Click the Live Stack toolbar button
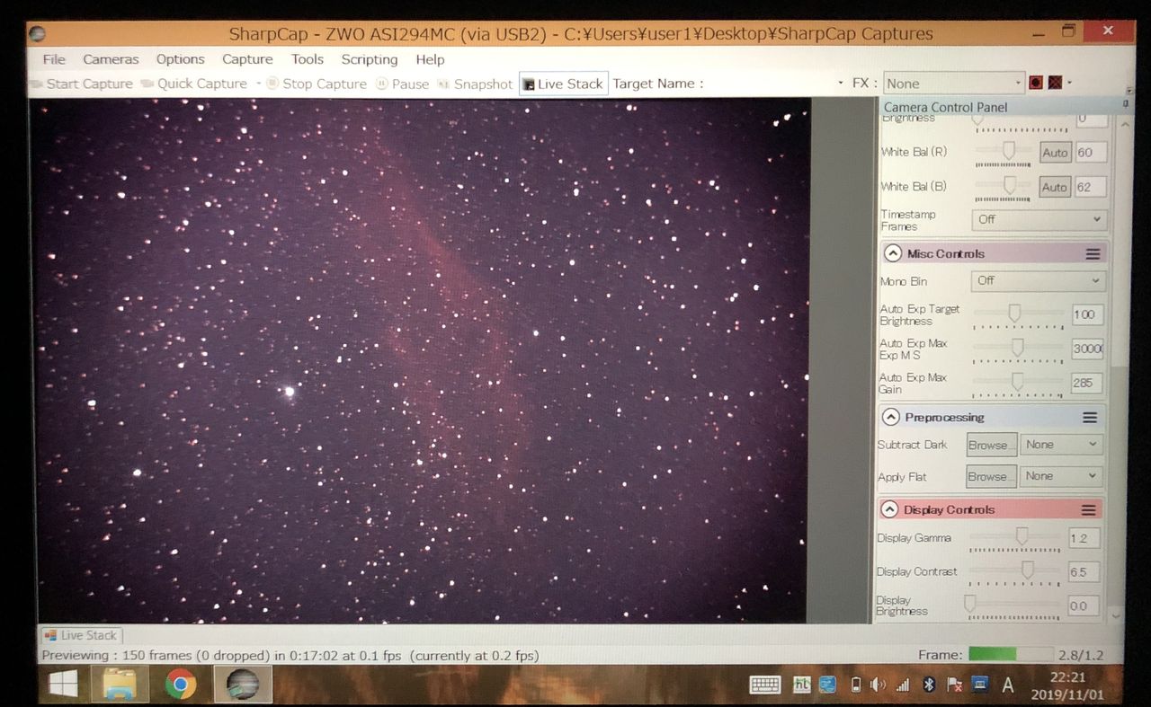Image resolution: width=1151 pixels, height=707 pixels. coord(564,84)
